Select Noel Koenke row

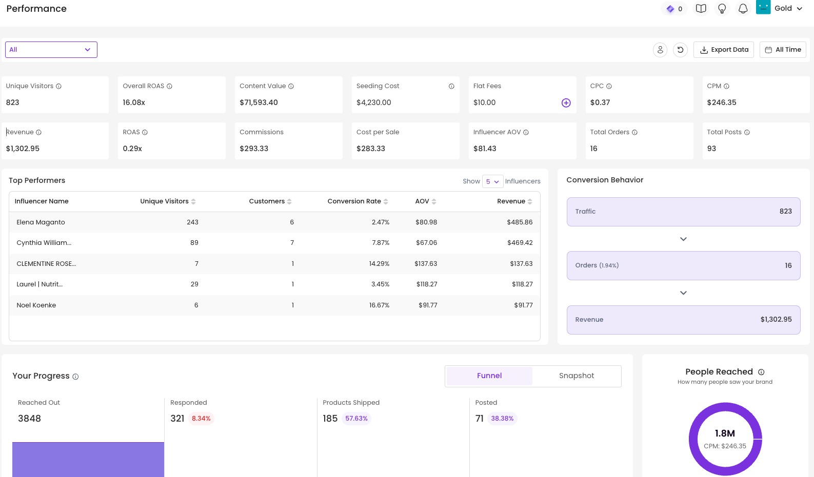coord(274,305)
